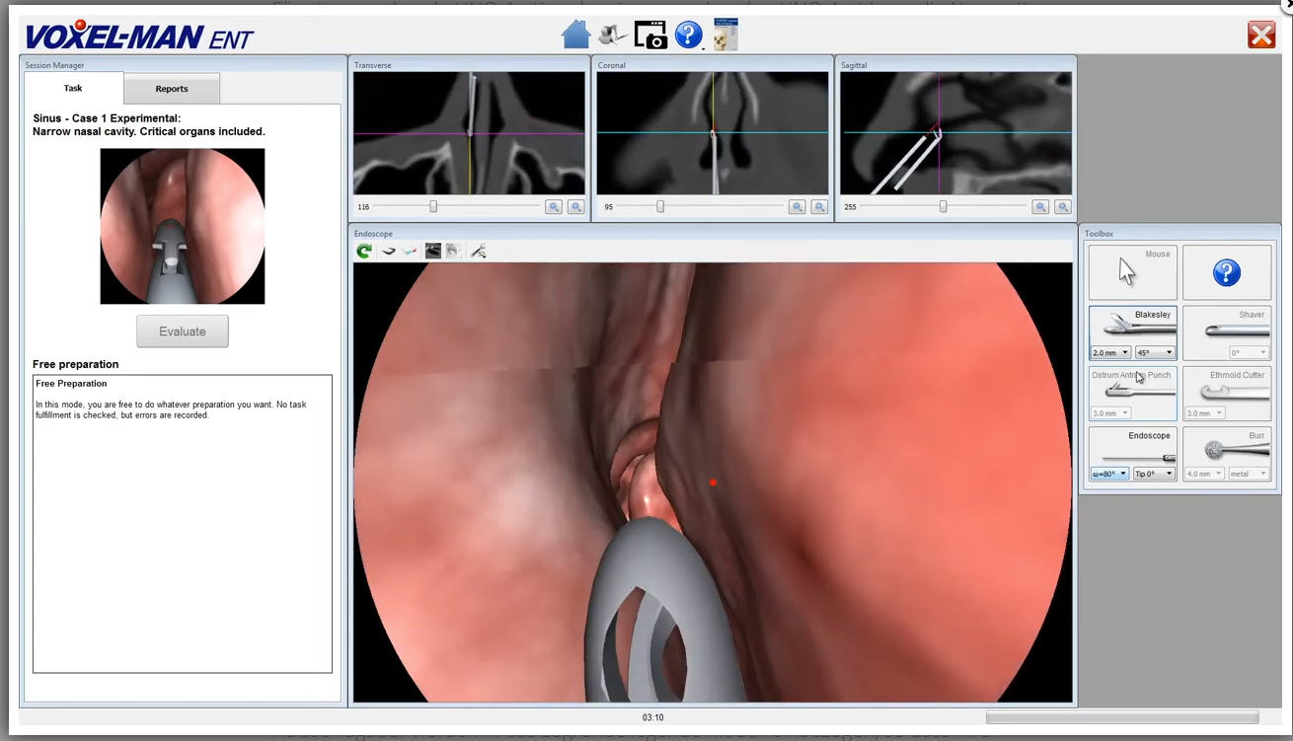The height and width of the screenshot is (741, 1293).
Task: Select the Mouse tool in Toolbox
Action: [1133, 272]
